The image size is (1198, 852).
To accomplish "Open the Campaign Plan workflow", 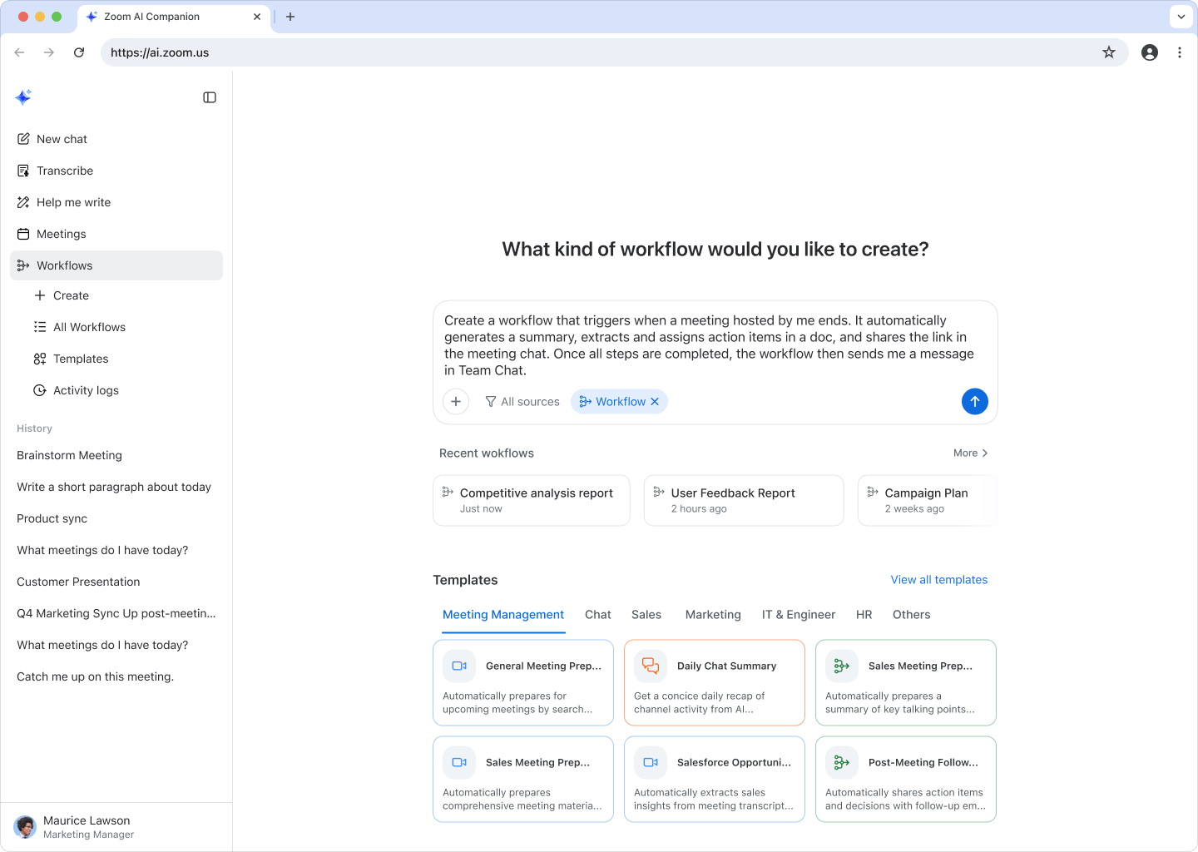I will click(x=926, y=493).
